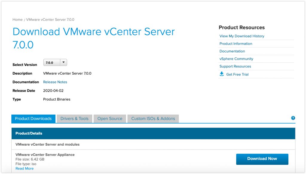
Task: Click the Get Free Trial link
Action: tap(237, 74)
